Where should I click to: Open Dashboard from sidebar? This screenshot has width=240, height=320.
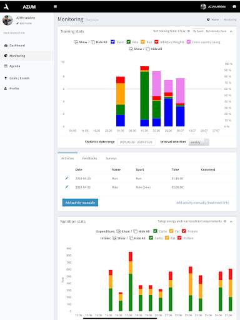coord(17,46)
